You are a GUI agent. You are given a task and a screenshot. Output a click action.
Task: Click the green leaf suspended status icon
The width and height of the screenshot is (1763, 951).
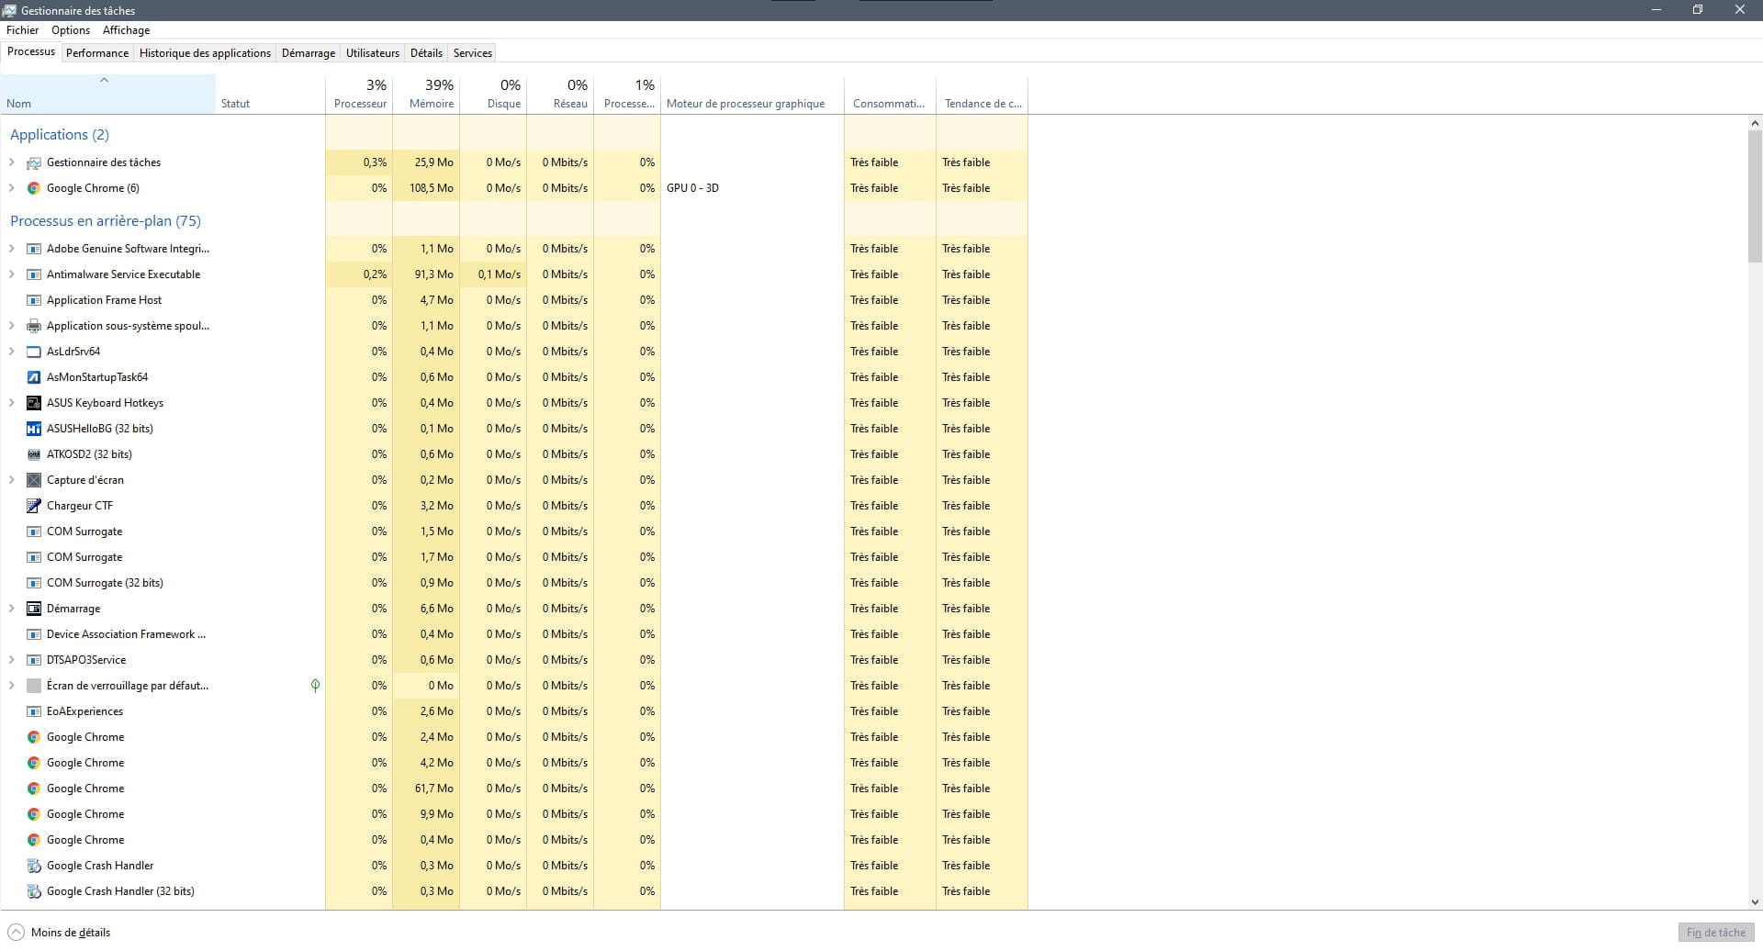315,686
